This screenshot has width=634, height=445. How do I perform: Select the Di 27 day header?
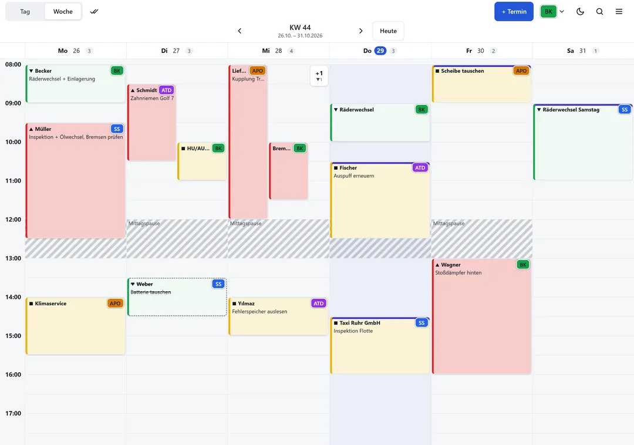pos(177,50)
